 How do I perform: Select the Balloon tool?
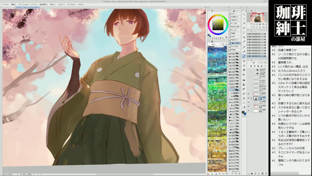(244, 103)
